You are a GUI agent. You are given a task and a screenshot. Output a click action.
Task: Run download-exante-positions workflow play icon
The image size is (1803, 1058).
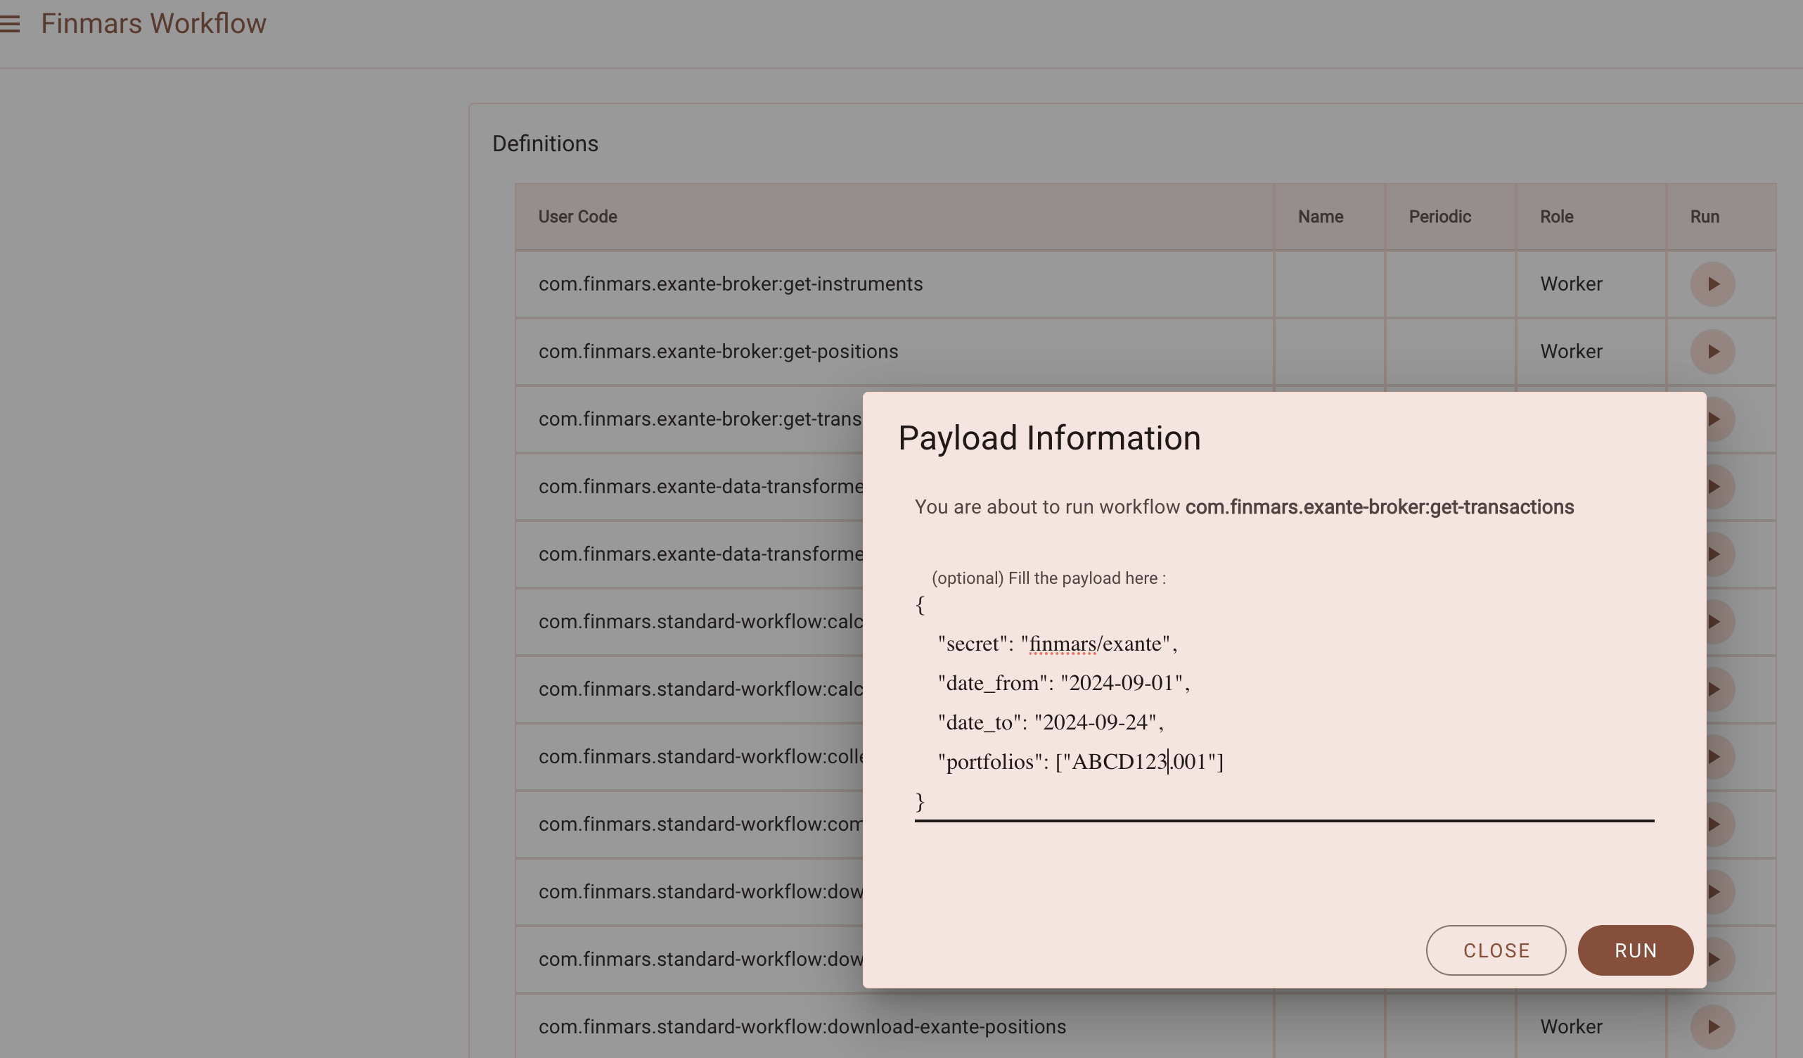pos(1712,1026)
